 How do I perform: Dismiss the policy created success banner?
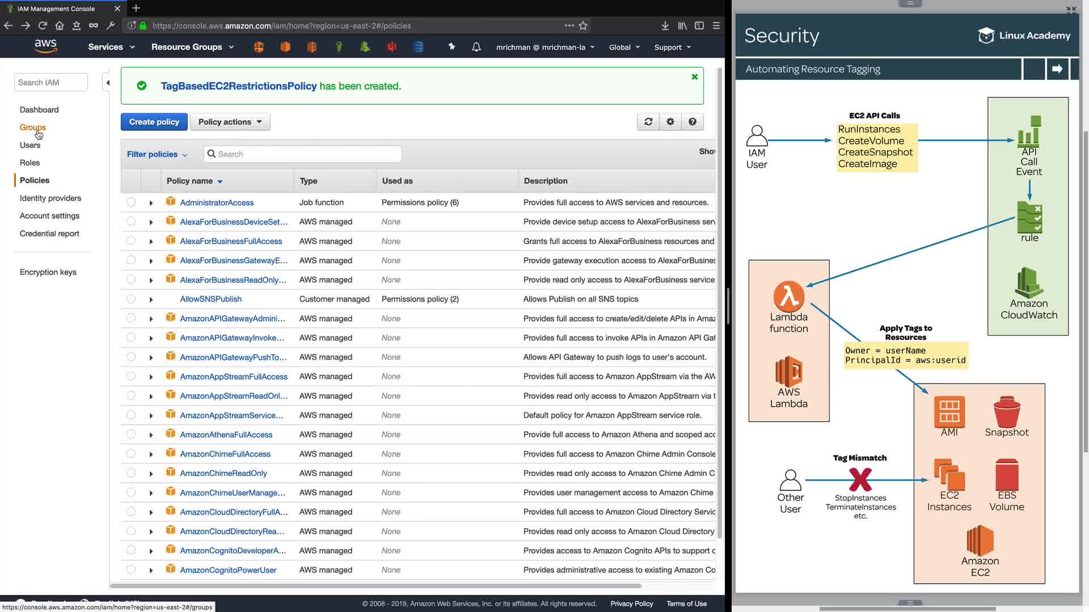click(x=694, y=77)
